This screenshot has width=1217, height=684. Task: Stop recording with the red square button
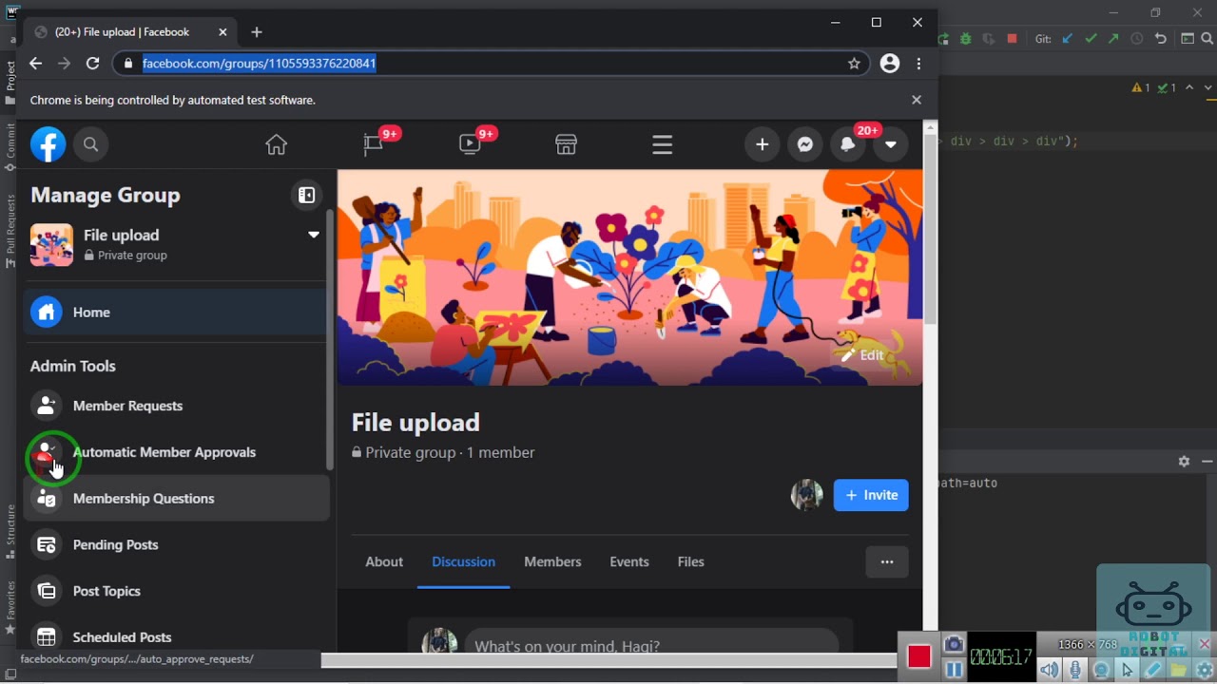pyautogui.click(x=918, y=656)
